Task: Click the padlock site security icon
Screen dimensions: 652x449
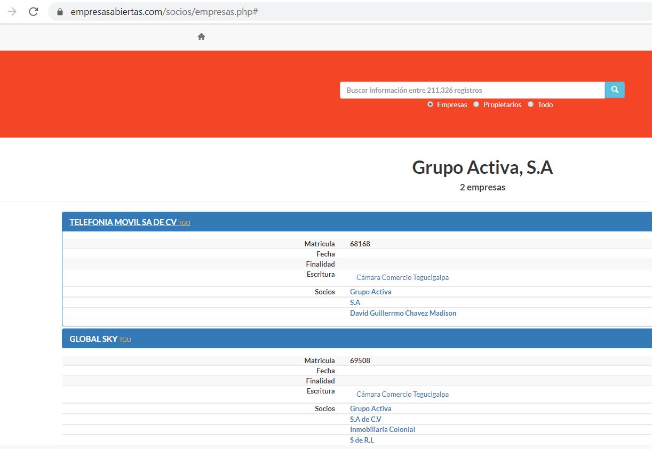Action: [60, 12]
